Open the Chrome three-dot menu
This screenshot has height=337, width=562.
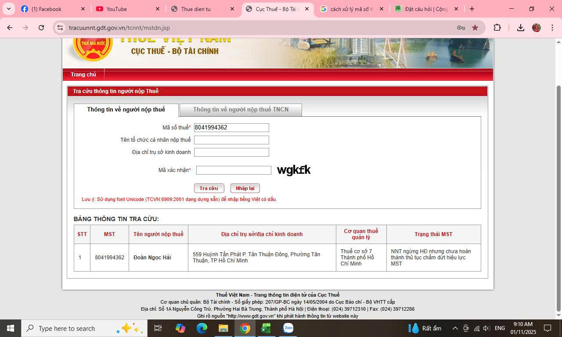[x=552, y=28]
